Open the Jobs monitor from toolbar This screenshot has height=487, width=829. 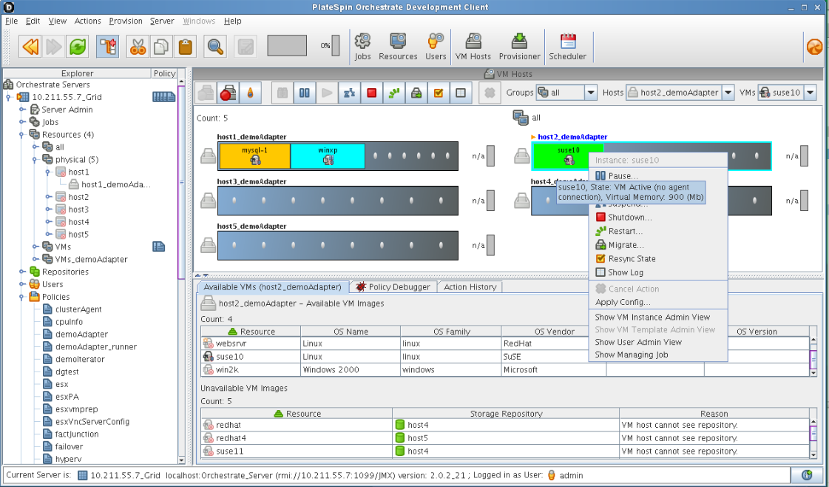[362, 46]
